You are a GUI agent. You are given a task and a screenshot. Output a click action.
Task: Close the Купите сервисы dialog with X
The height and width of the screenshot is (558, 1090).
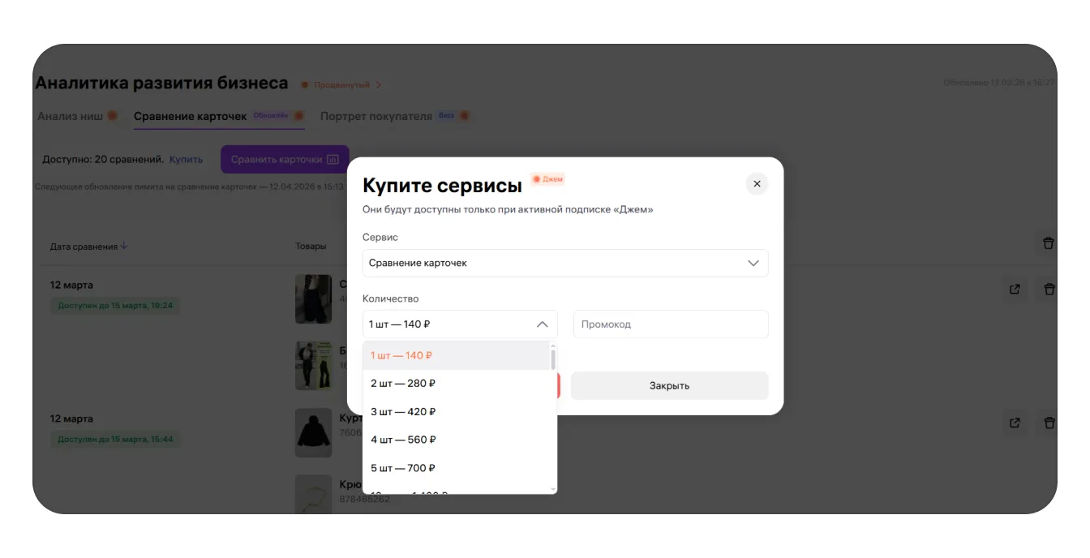click(756, 184)
